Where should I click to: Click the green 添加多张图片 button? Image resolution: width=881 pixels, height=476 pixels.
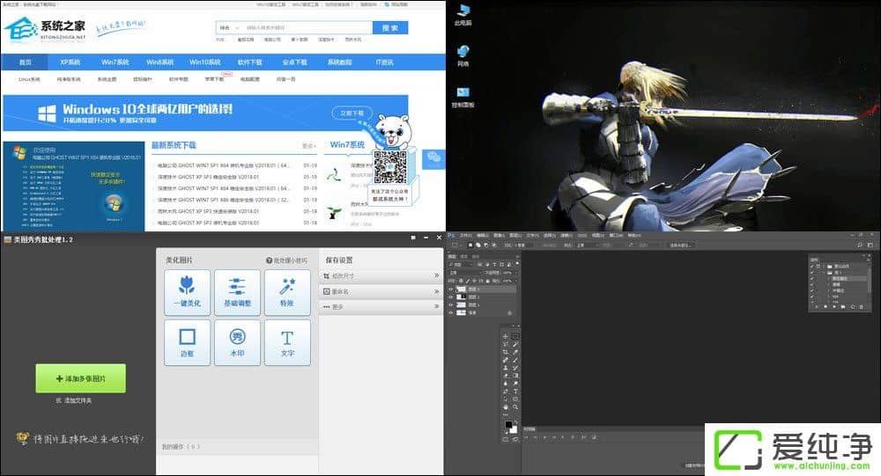pos(80,378)
